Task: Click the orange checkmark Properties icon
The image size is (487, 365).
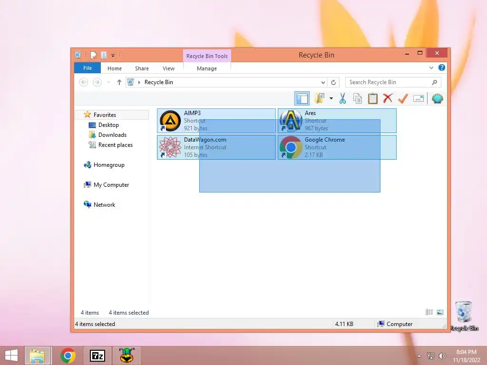Action: [x=403, y=98]
